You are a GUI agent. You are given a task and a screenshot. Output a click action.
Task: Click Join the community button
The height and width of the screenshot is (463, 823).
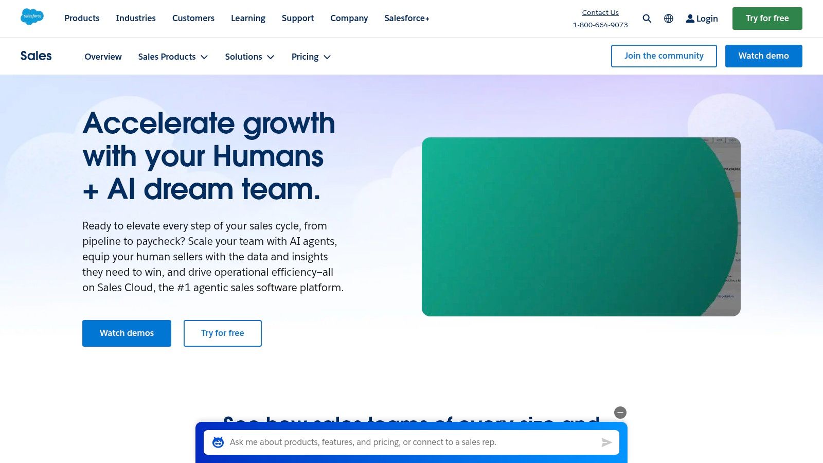point(664,56)
